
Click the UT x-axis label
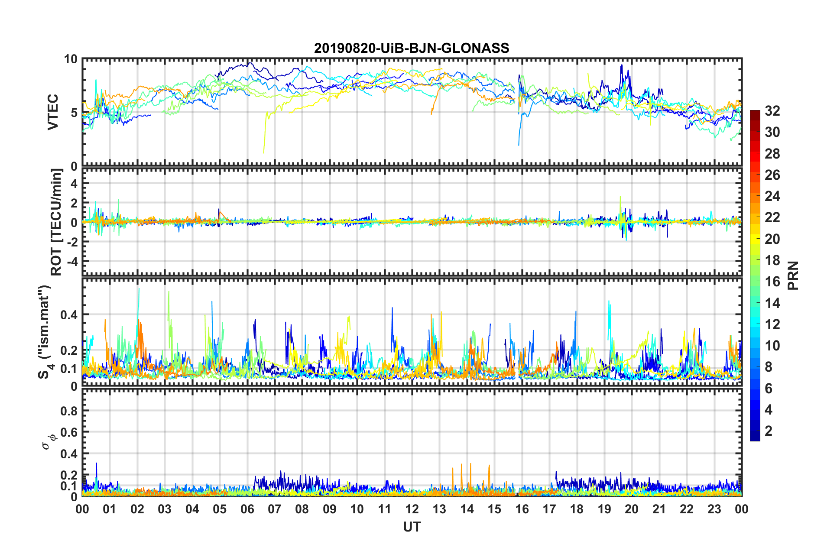pos(412,527)
